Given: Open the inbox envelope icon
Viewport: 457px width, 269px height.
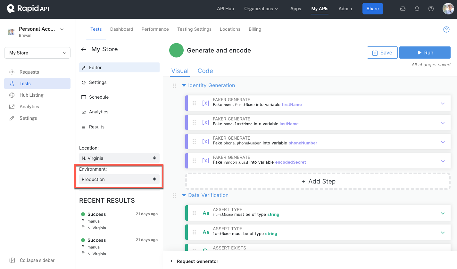Looking at the screenshot, I should tap(403, 9).
